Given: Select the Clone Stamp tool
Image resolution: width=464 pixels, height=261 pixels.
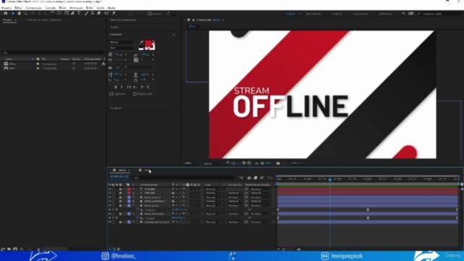Looking at the screenshot, I should [x=92, y=13].
